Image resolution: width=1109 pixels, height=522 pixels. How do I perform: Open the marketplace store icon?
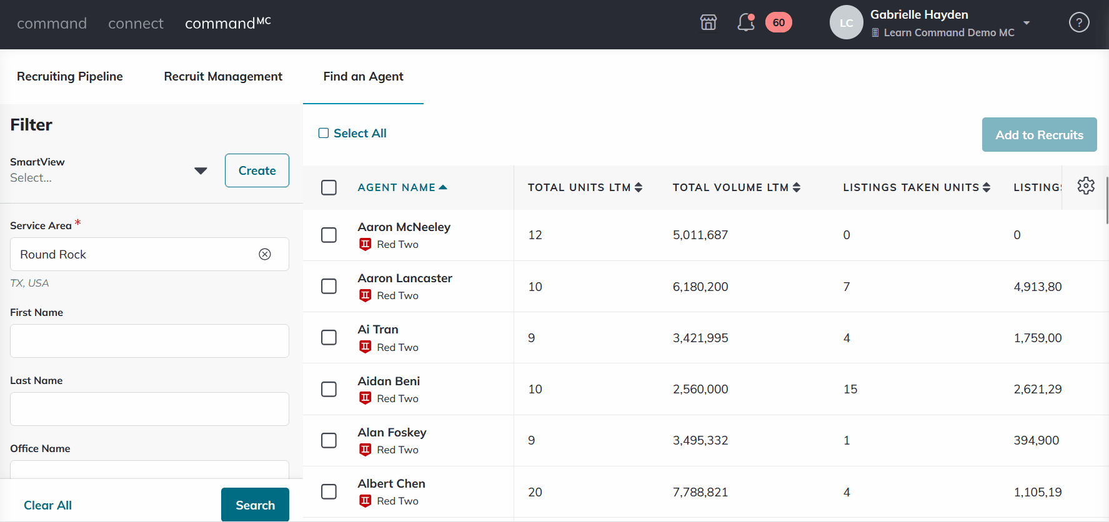pyautogui.click(x=708, y=22)
